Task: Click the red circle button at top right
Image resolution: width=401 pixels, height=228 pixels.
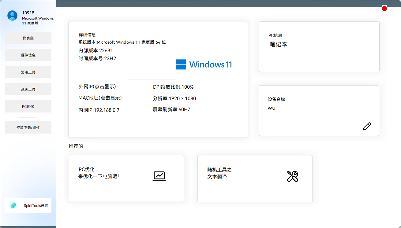Action: [384, 9]
